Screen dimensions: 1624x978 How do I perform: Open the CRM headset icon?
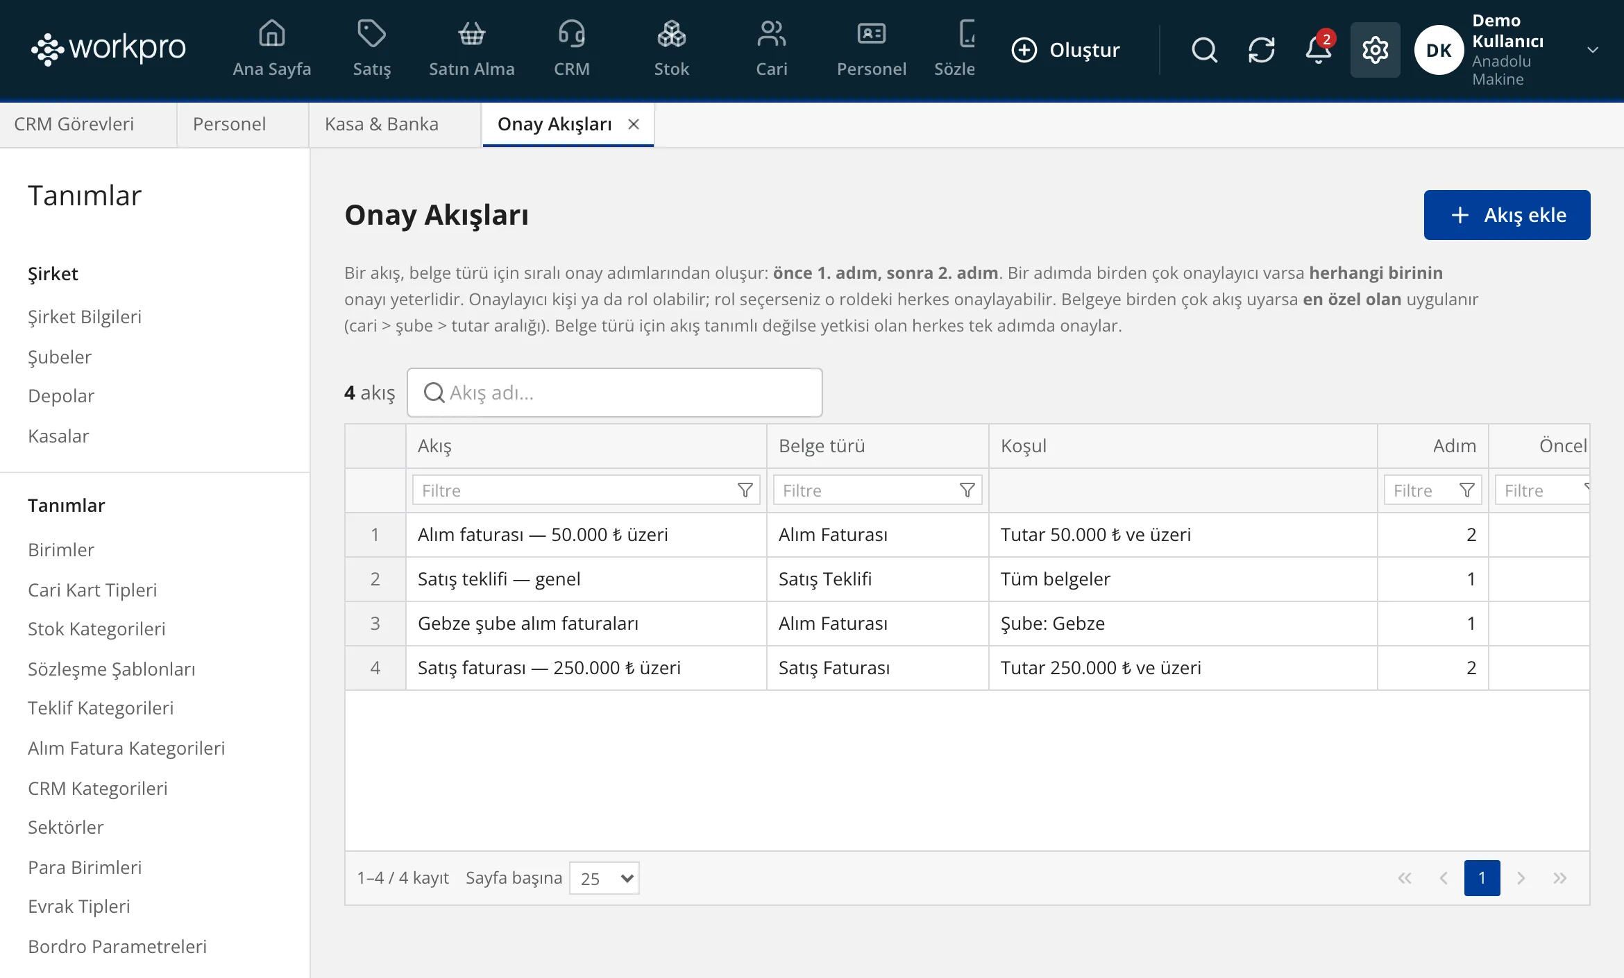[571, 33]
